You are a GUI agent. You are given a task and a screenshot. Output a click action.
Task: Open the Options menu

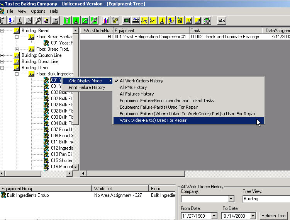point(38,11)
